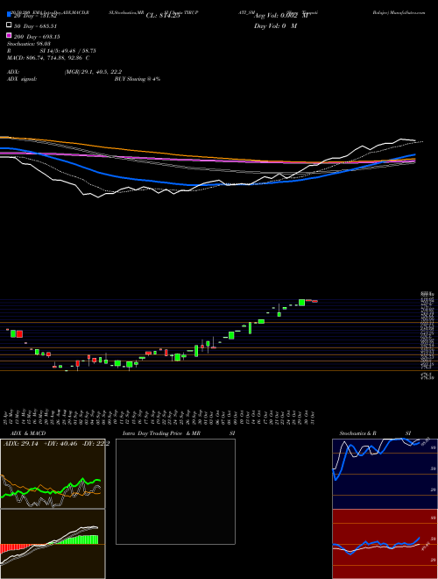Click the ADX +DY -DY readout line
Image resolution: width=438 pixels, height=579 pixels.
(56, 444)
